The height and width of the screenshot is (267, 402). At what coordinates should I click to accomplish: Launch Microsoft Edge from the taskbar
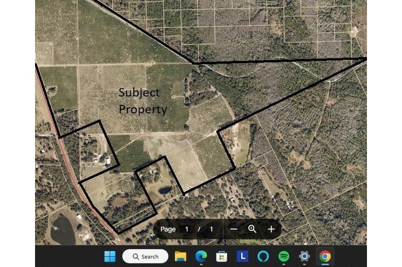click(201, 256)
